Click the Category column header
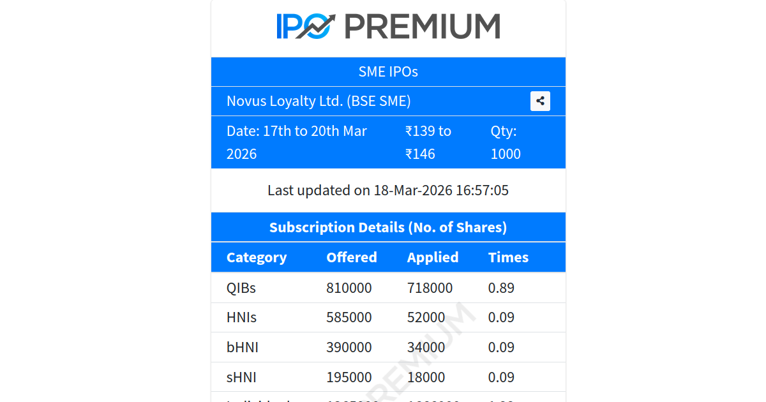This screenshot has height=402, width=766. coord(257,257)
